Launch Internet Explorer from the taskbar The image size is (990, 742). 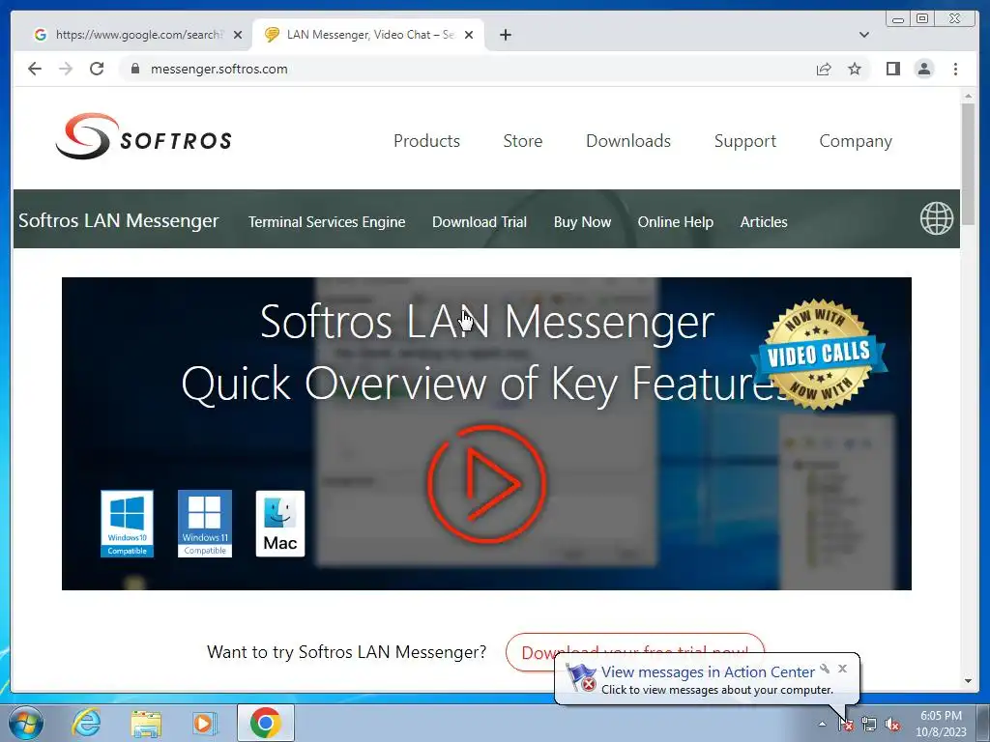86,723
